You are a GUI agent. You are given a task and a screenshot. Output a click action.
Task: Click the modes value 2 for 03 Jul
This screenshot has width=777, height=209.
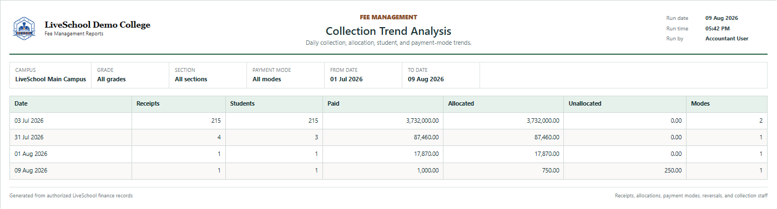click(761, 121)
